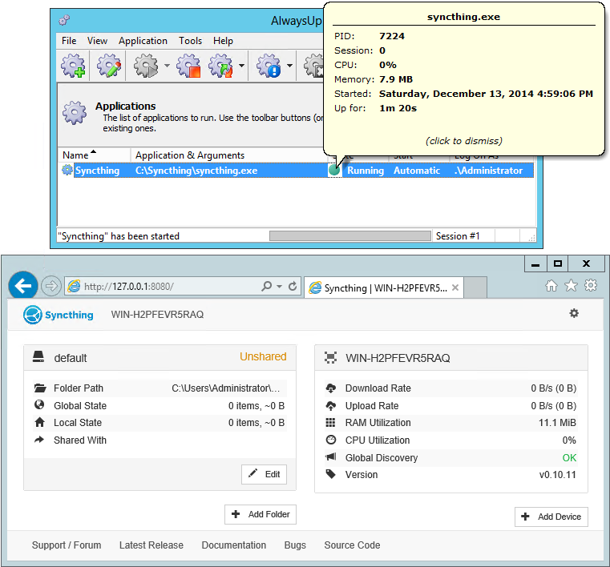
Task: Open the File menu in AlwaysUp
Action: [69, 41]
